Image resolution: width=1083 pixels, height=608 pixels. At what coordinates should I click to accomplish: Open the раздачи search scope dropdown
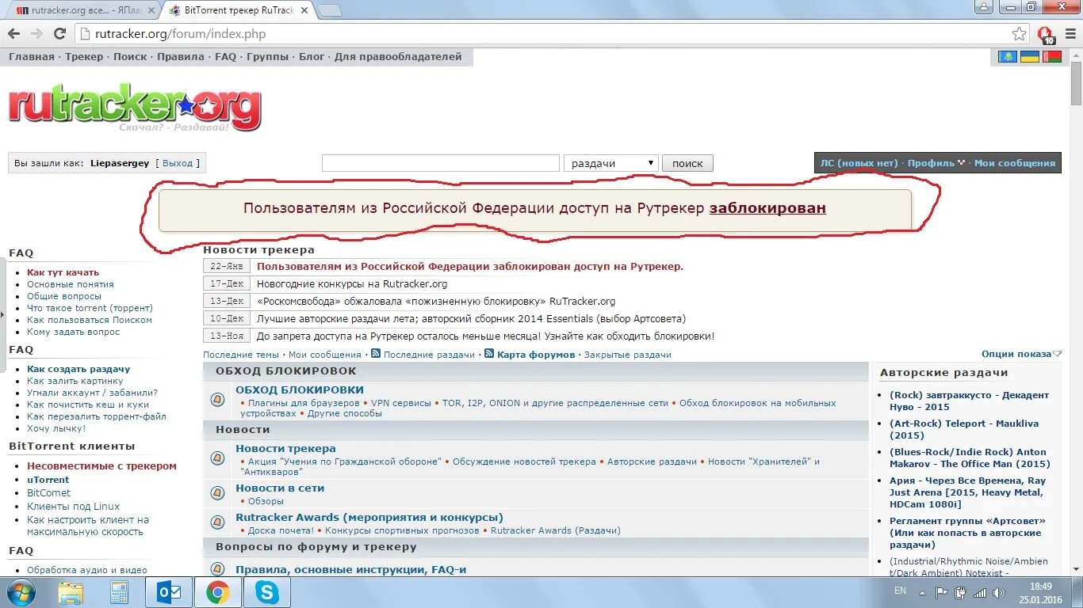point(611,163)
